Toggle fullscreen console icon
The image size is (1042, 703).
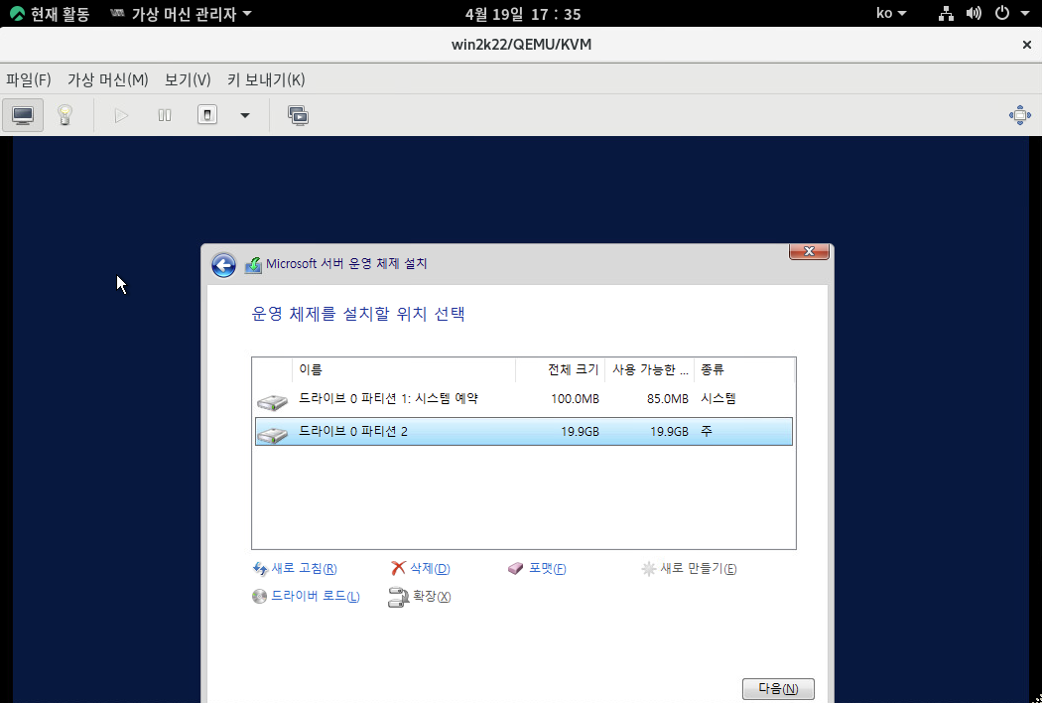pos(1019,115)
